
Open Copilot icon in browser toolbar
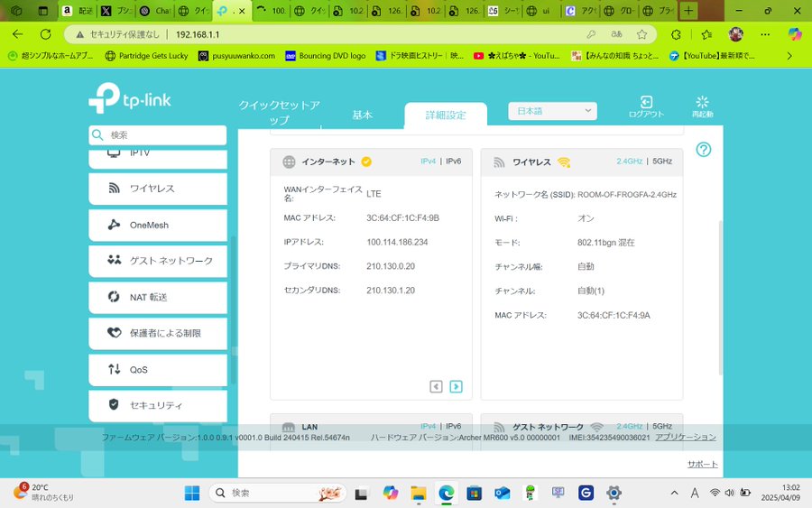click(x=795, y=34)
